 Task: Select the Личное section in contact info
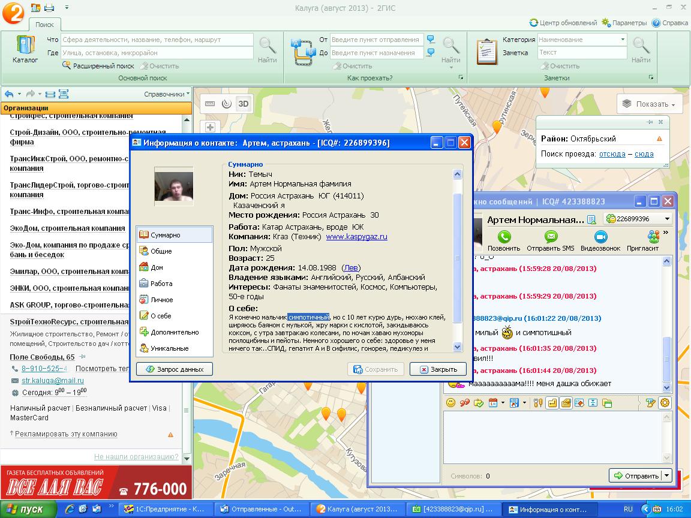(175, 300)
